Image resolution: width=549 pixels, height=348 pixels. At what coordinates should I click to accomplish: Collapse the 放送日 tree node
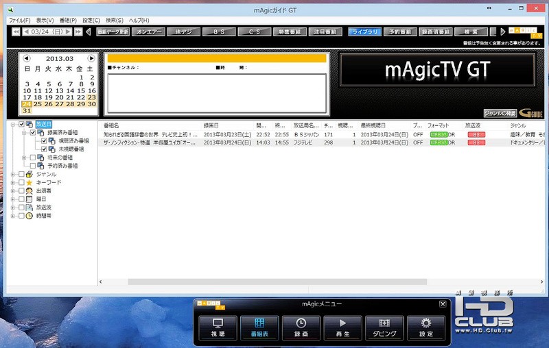point(13,125)
